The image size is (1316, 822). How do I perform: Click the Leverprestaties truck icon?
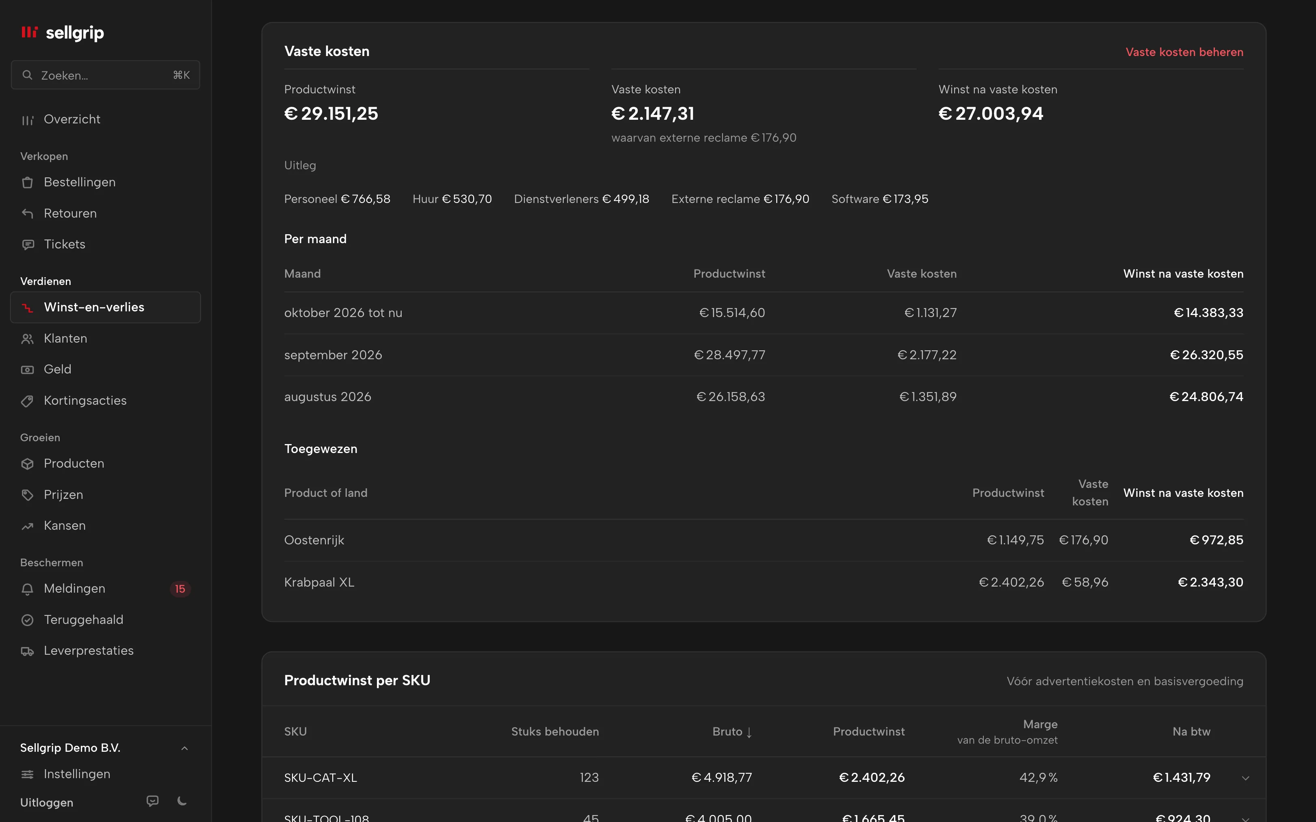27,651
